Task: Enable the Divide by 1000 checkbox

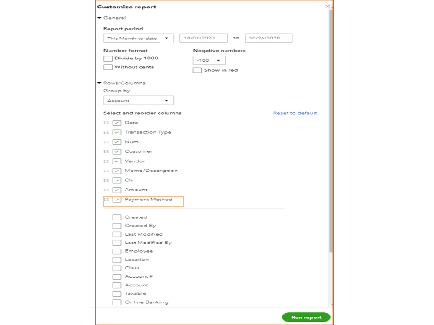Action: coord(108,59)
